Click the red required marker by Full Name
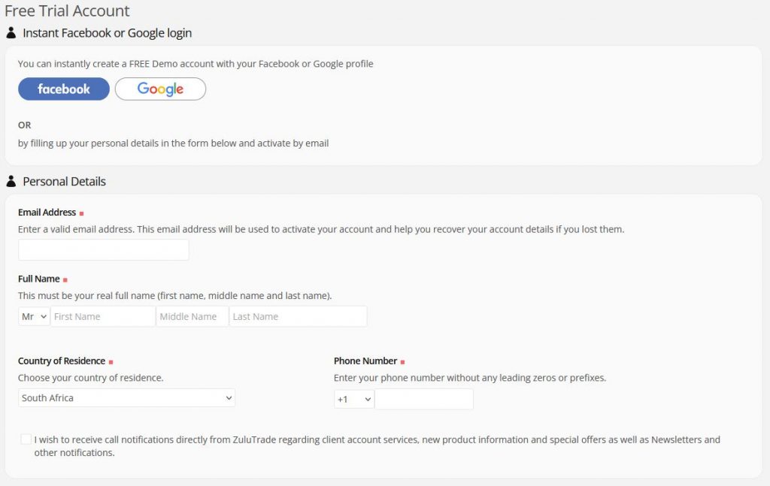The image size is (770, 486). pyautogui.click(x=65, y=280)
